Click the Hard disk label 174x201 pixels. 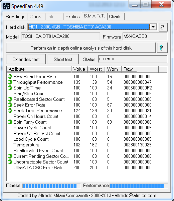(x=16, y=27)
